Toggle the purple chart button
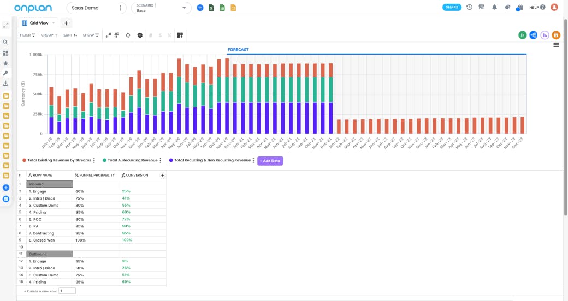The width and height of the screenshot is (568, 301). tap(545, 35)
